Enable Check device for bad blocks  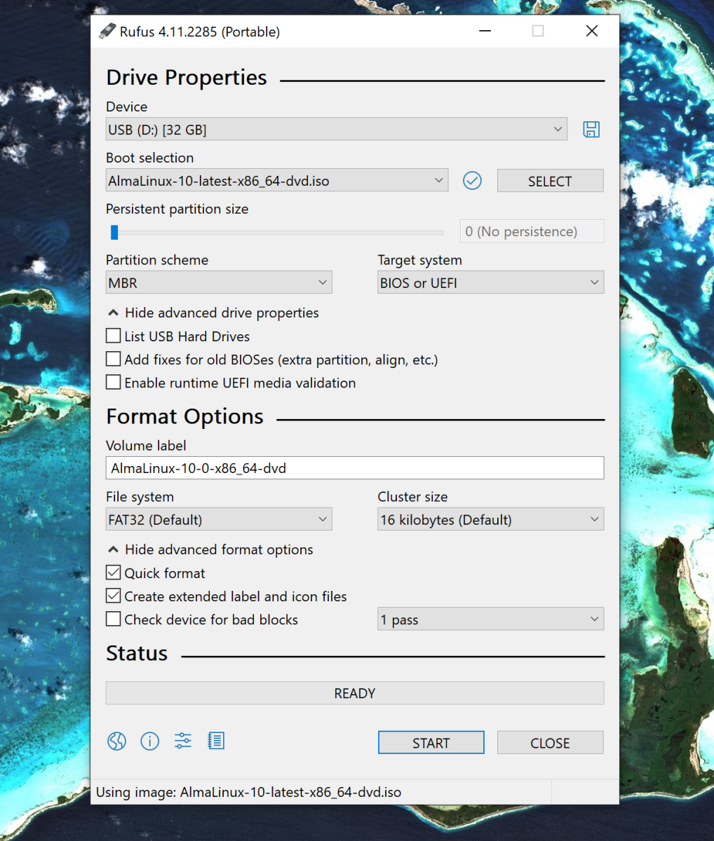(114, 620)
